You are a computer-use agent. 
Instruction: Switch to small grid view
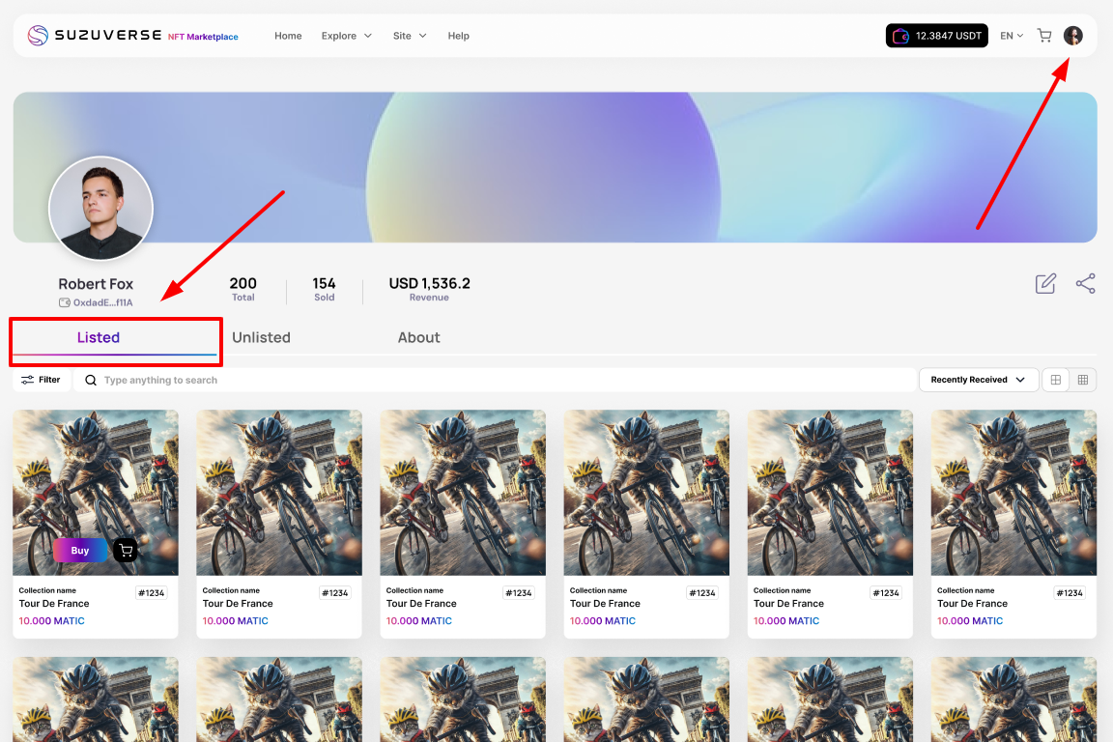(x=1083, y=380)
